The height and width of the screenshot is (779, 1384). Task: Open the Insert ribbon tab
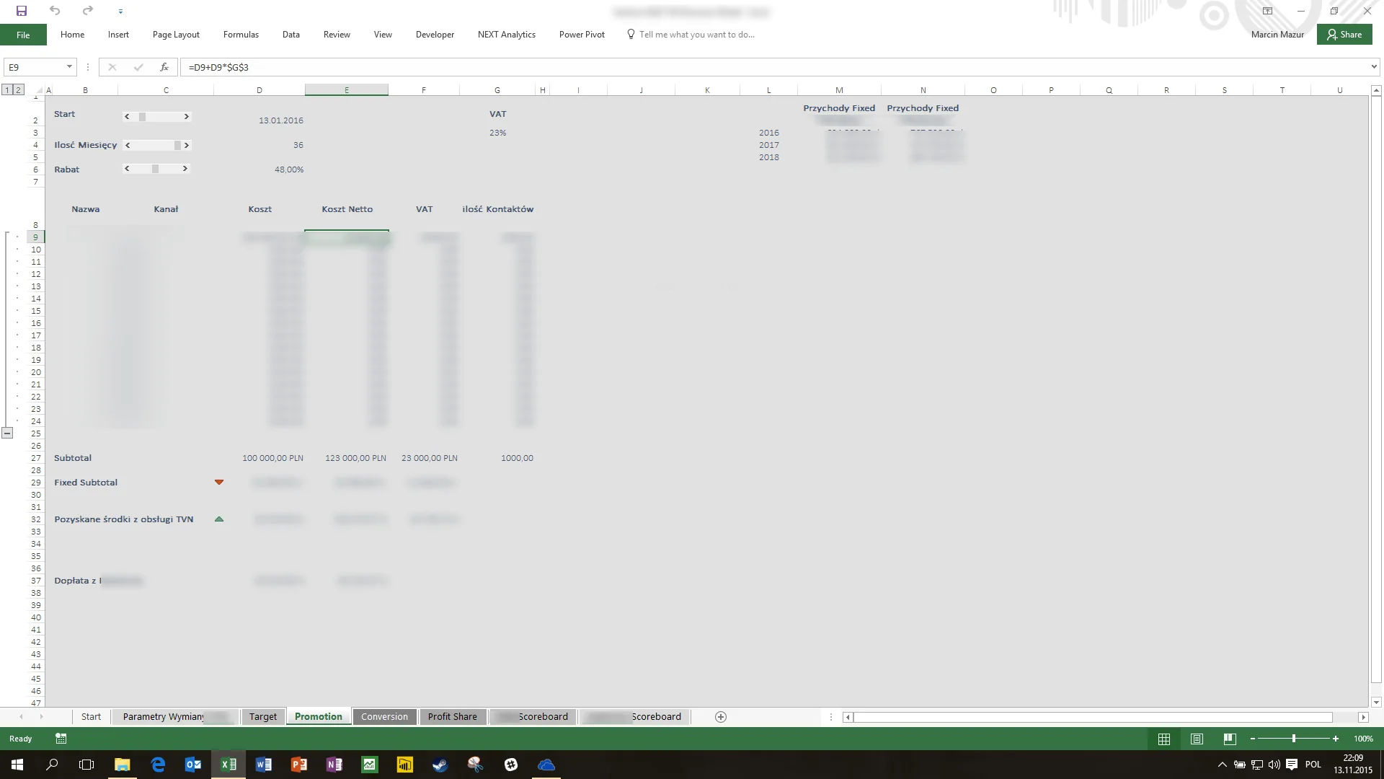(x=118, y=35)
